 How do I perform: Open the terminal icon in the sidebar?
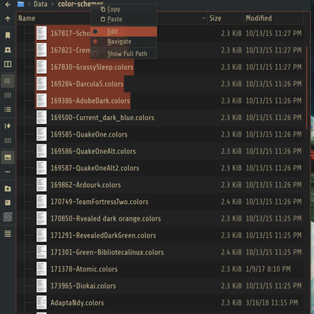[8, 203]
